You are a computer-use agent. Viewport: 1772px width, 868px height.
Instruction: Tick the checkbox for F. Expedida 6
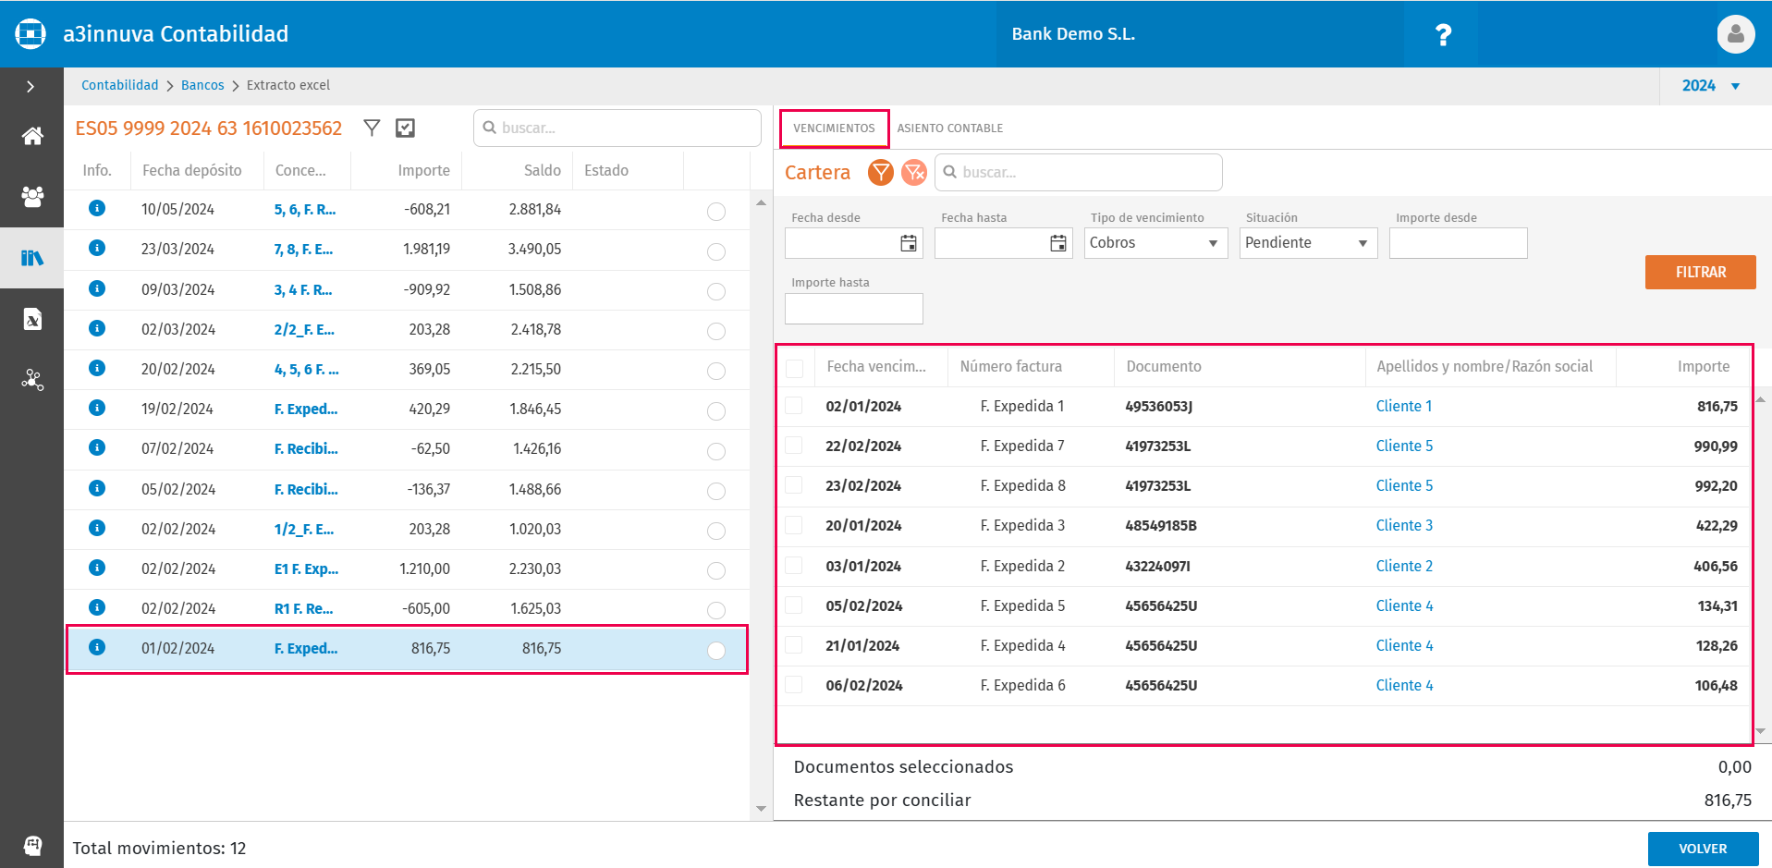click(794, 685)
